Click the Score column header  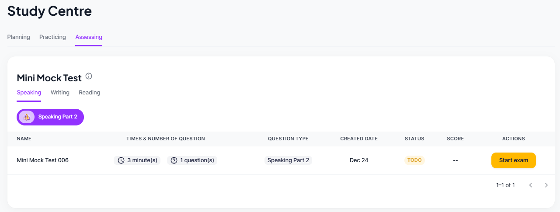pos(455,139)
